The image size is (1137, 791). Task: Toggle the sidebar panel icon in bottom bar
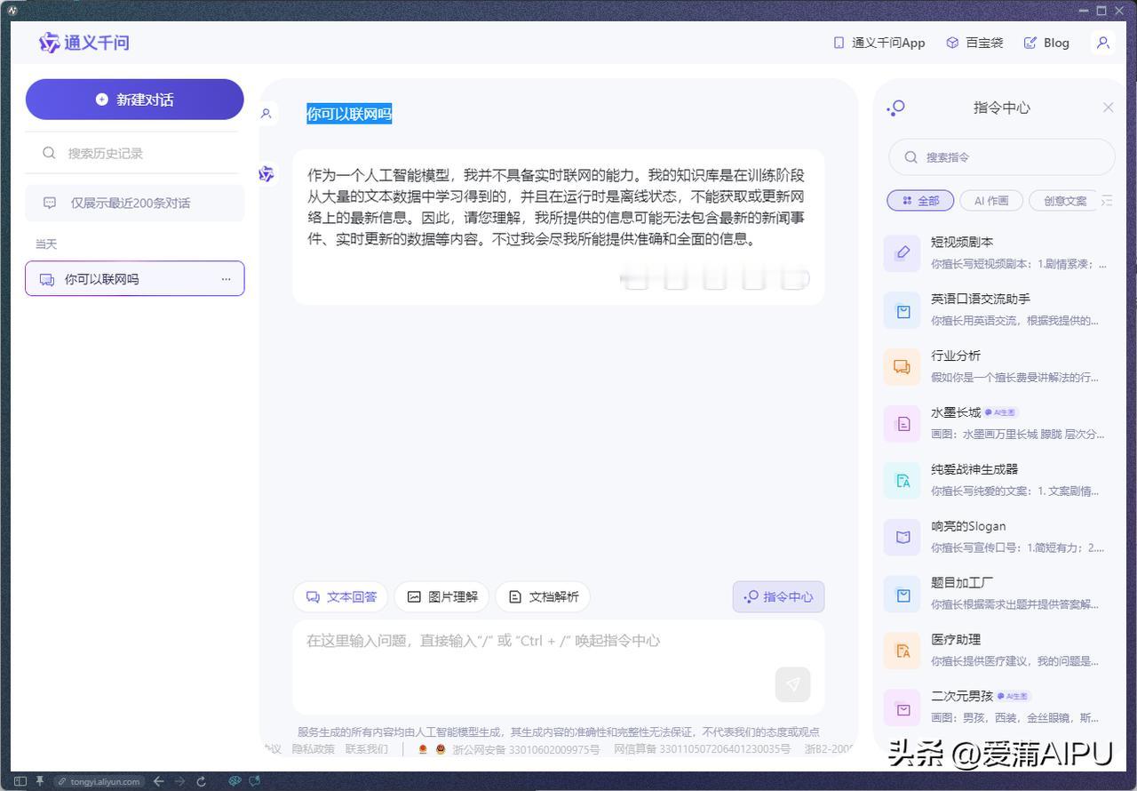coord(20,781)
